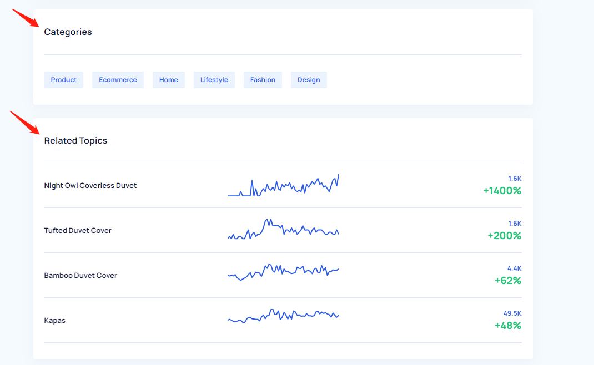Open the Night Owl Coverless Duvet topic
594x365 pixels.
[x=90, y=186]
